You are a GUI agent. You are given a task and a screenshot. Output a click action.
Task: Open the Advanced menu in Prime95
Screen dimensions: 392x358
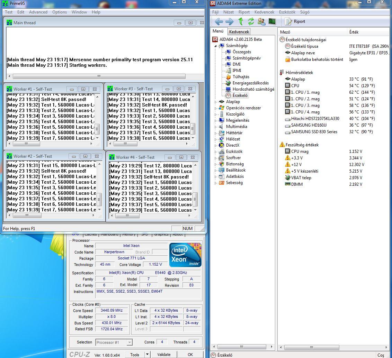pyautogui.click(x=38, y=12)
